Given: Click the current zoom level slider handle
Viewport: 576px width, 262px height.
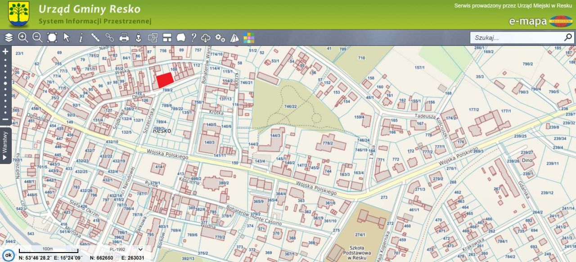Looking at the screenshot, I should 5,83.
